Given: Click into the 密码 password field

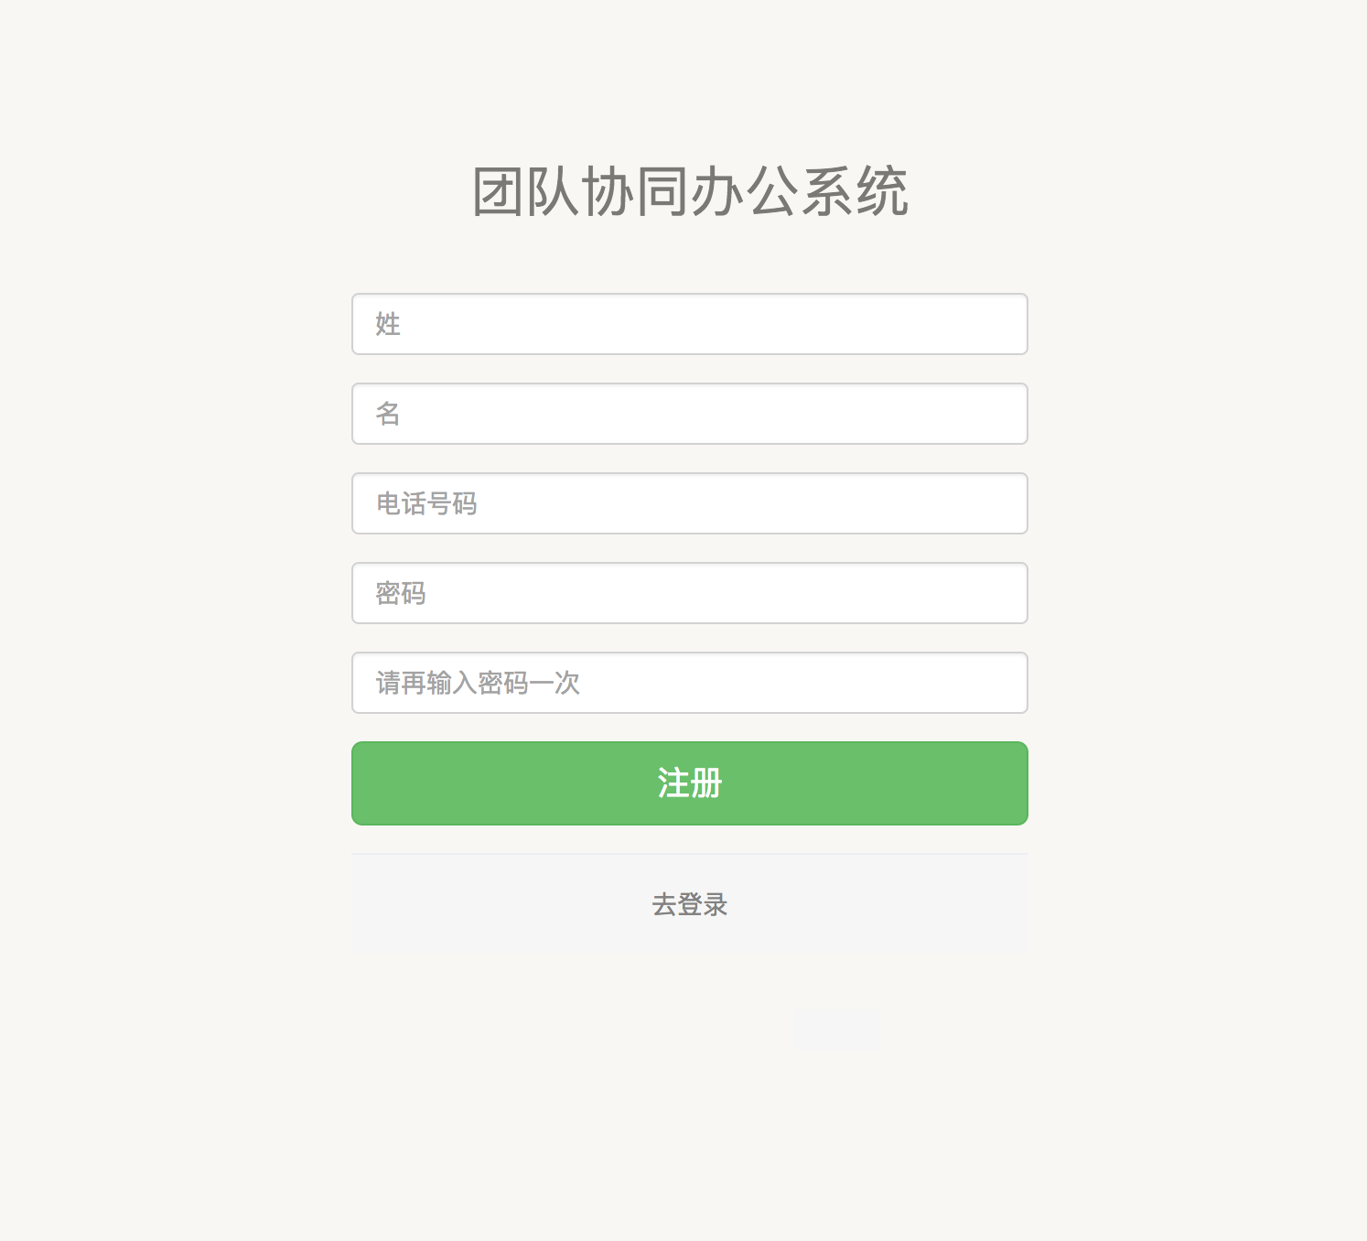Looking at the screenshot, I should click(x=689, y=593).
